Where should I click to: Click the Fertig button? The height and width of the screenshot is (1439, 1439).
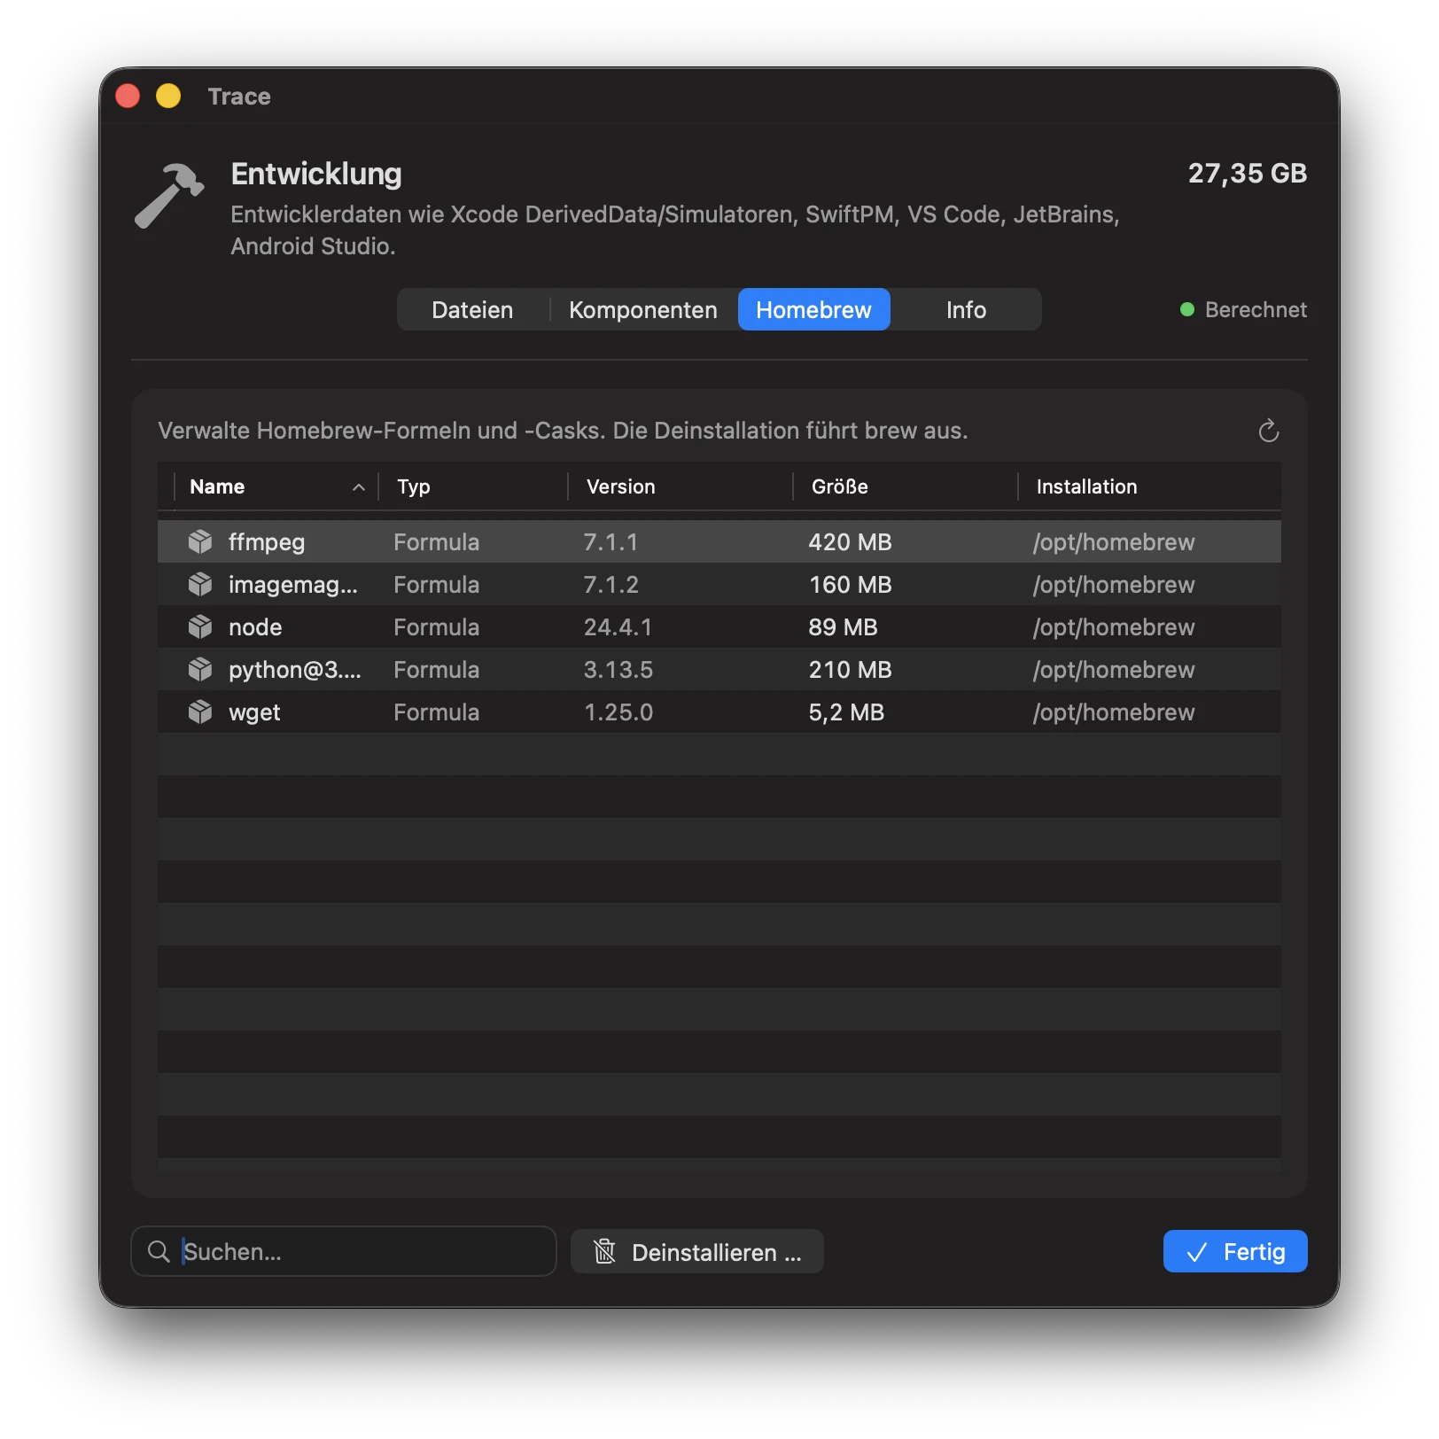tap(1235, 1251)
